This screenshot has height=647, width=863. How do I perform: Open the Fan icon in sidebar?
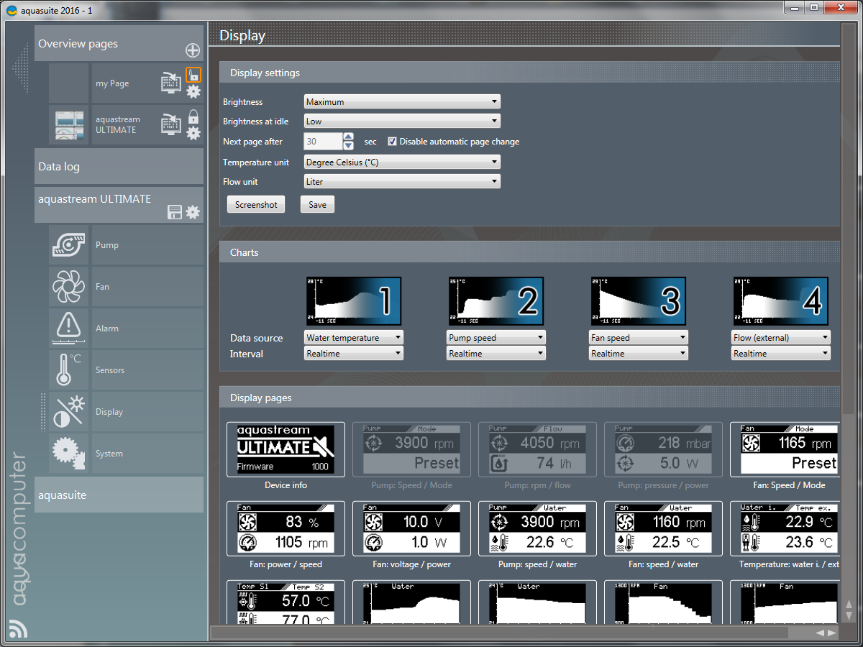[x=69, y=287]
